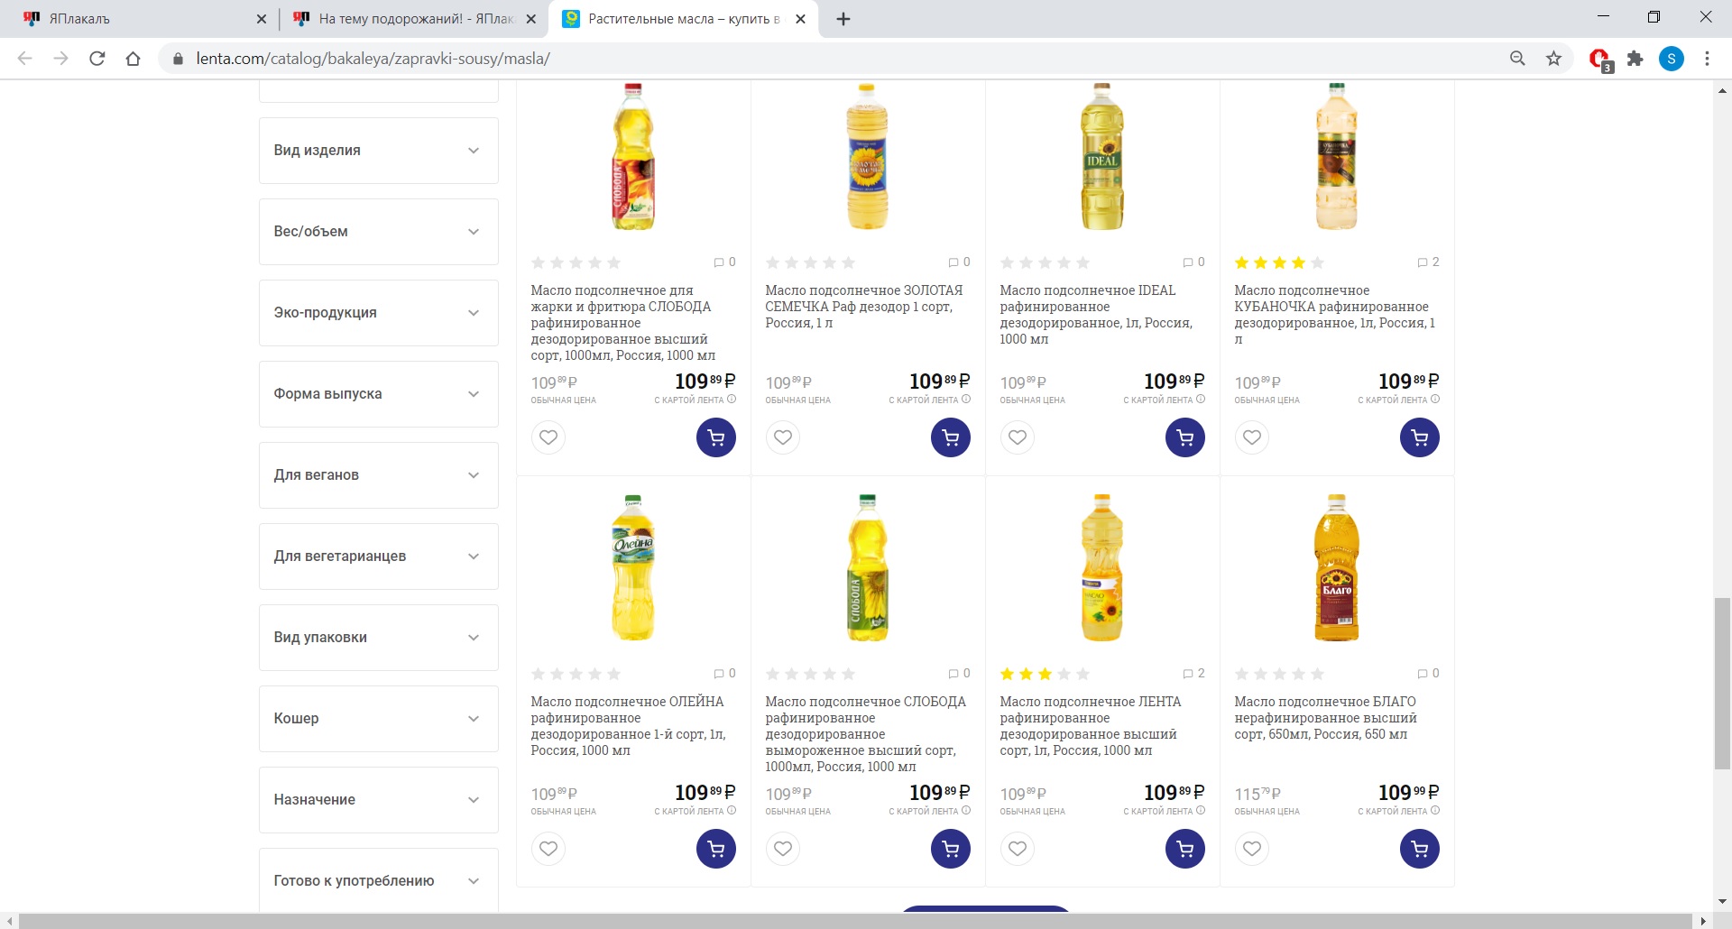Close the Растительные масла tab
The image size is (1732, 929).
[x=801, y=19]
